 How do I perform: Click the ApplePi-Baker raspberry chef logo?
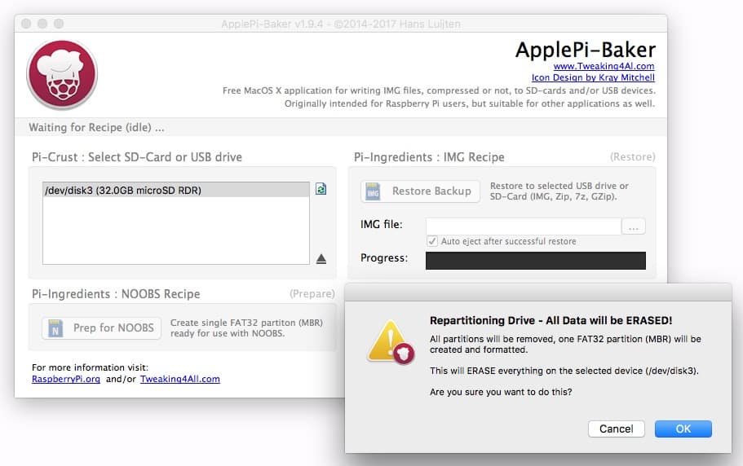[x=62, y=75]
